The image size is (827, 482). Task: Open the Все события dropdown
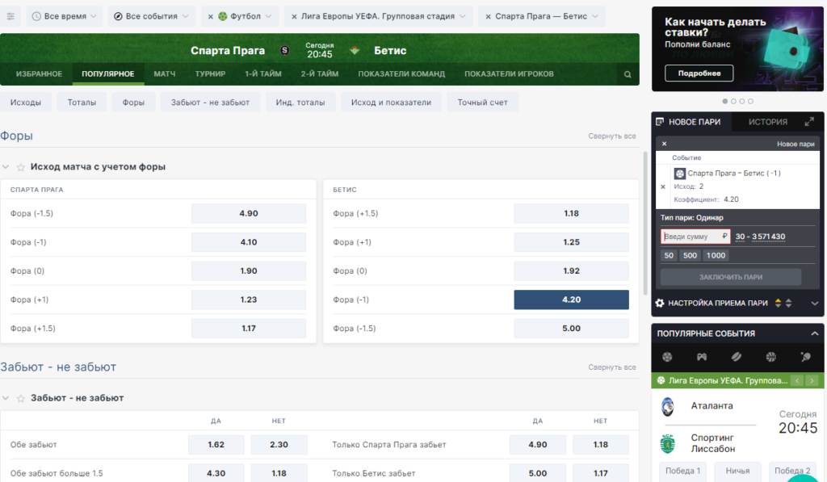[x=151, y=16]
